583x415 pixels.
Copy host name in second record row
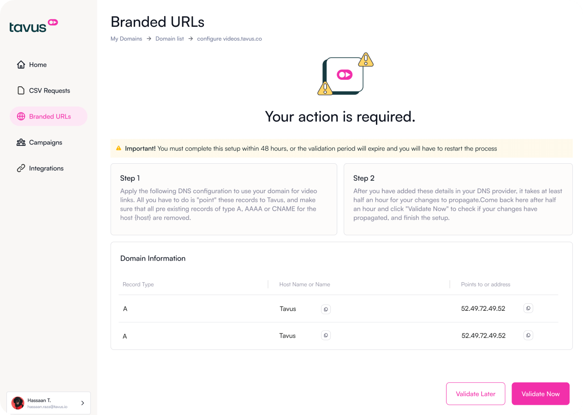click(326, 336)
